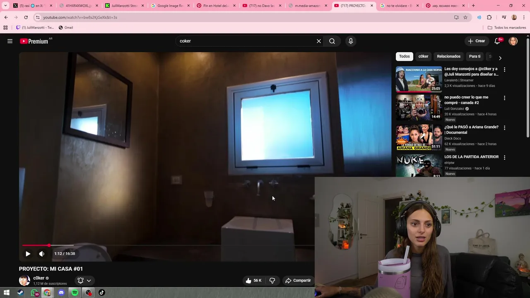530x298 pixels.
Task: Open the Crear upload menu
Action: point(477,41)
